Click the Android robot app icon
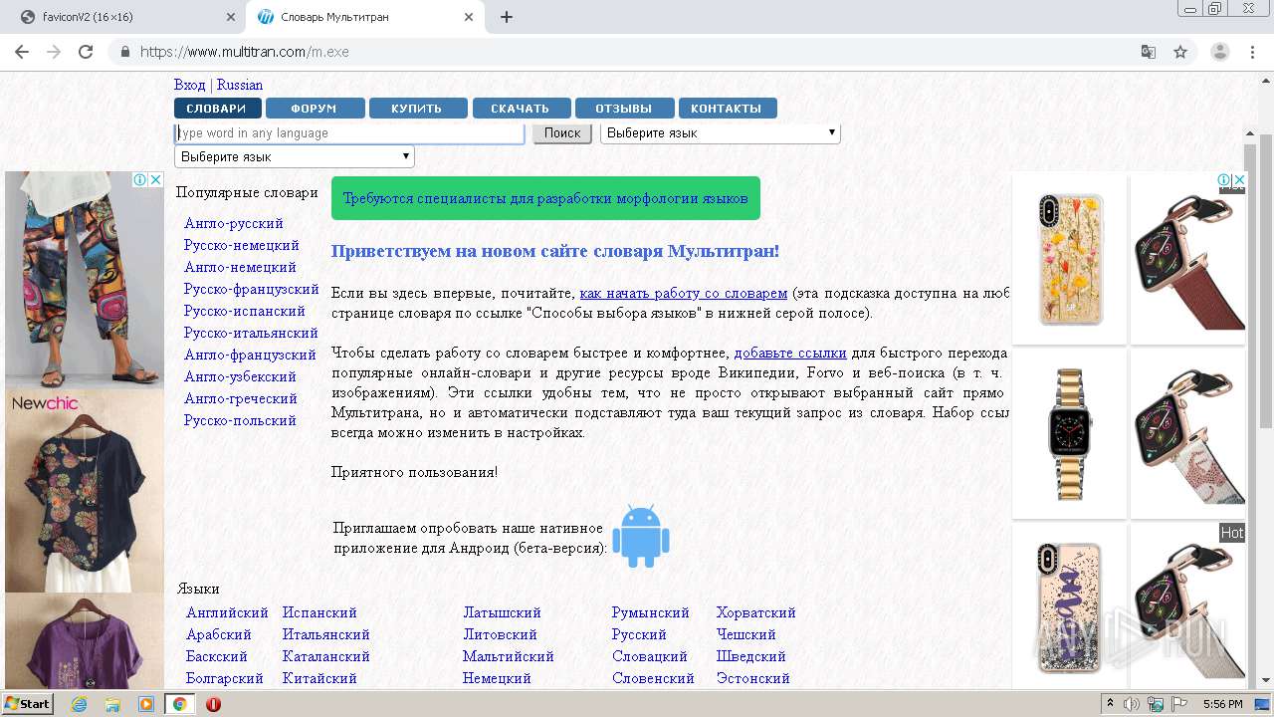The image size is (1274, 717). point(641,537)
